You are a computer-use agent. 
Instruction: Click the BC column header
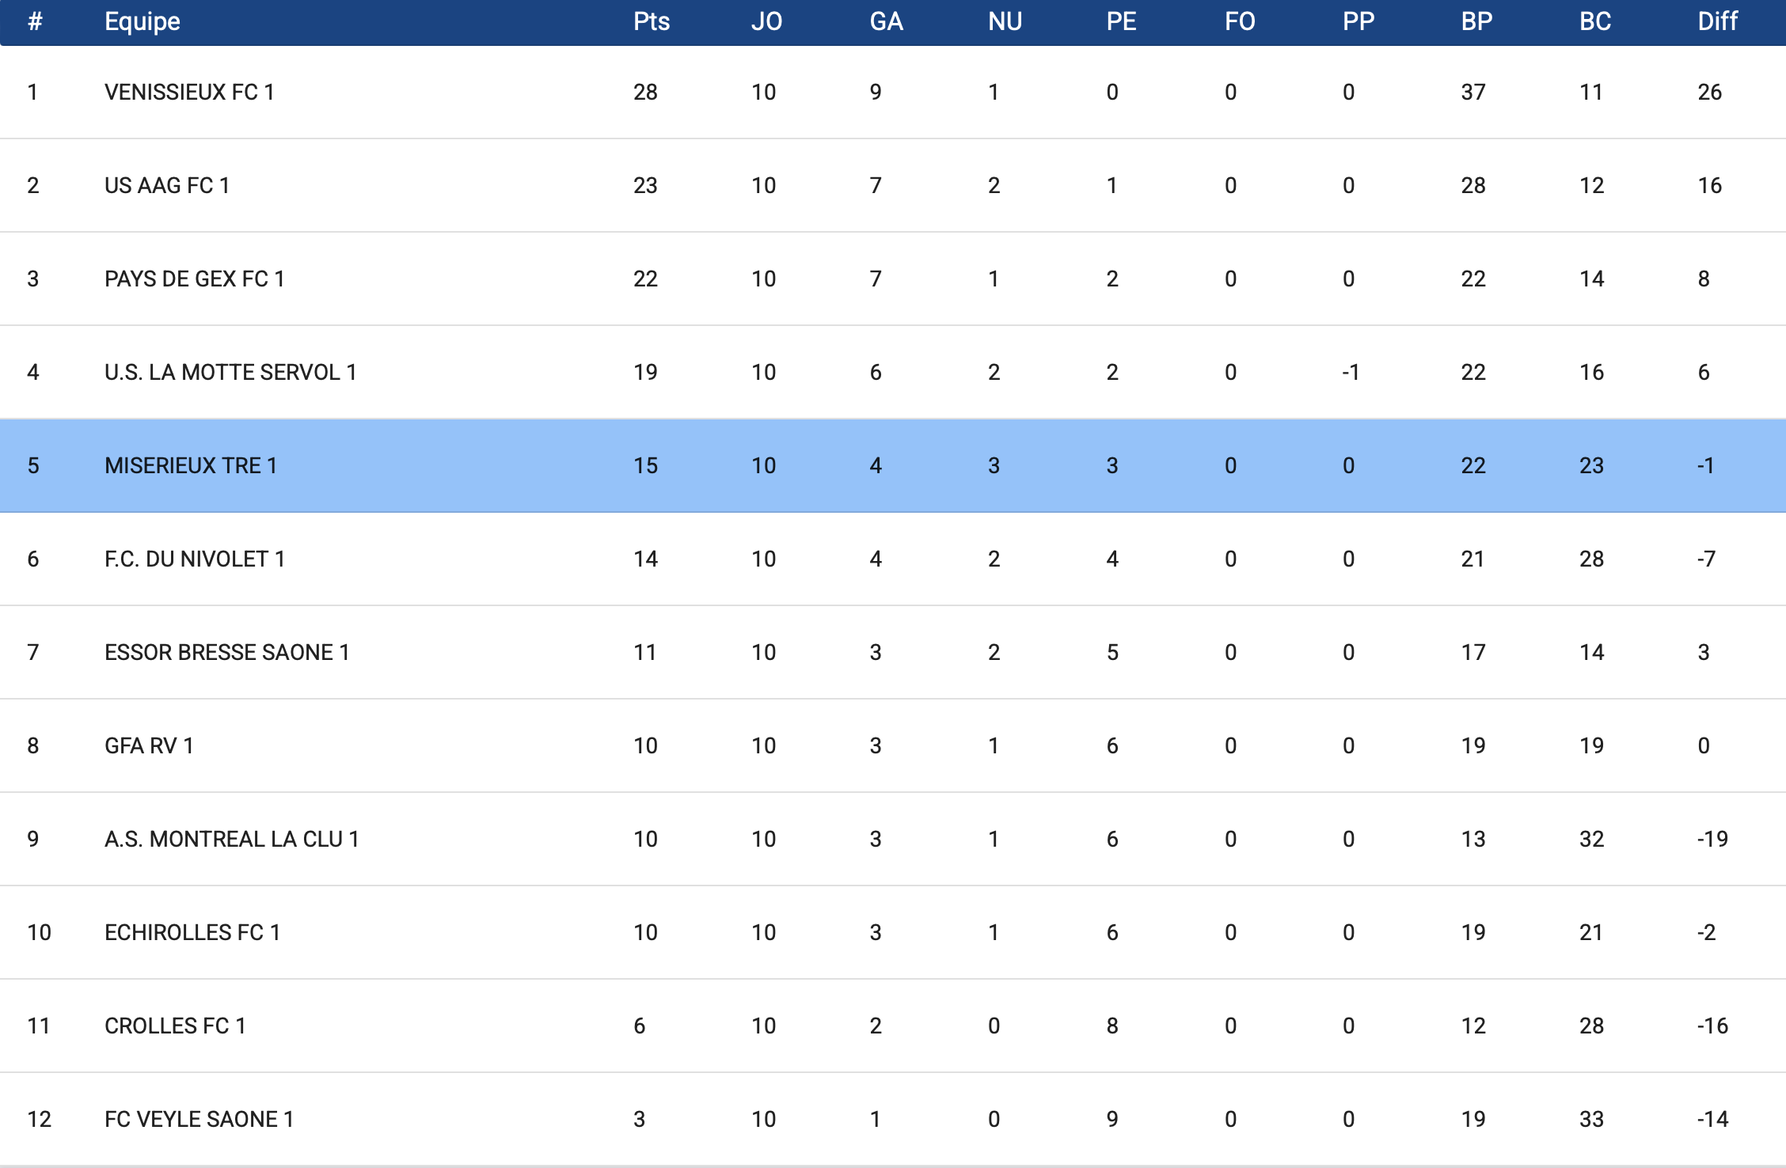click(x=1594, y=21)
